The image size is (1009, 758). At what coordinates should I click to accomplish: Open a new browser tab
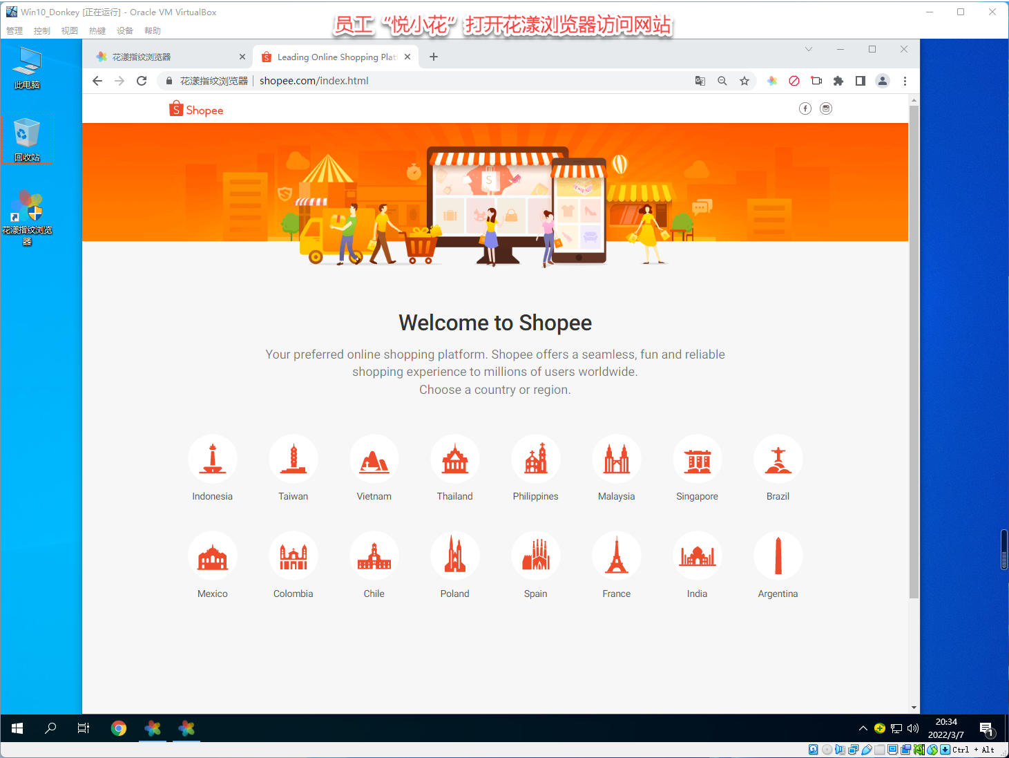(434, 57)
